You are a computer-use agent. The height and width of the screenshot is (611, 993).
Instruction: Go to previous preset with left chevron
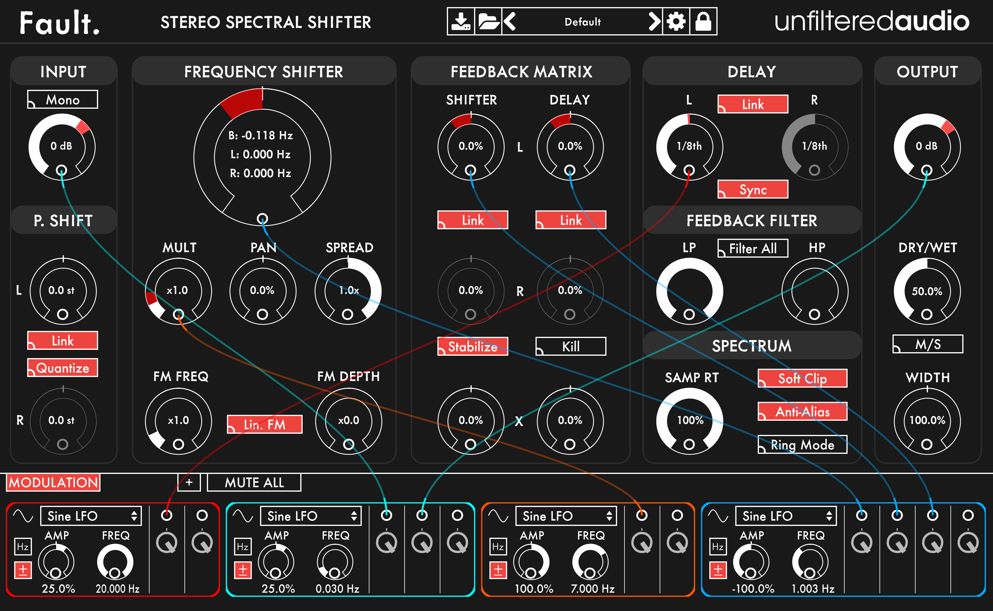(x=510, y=21)
